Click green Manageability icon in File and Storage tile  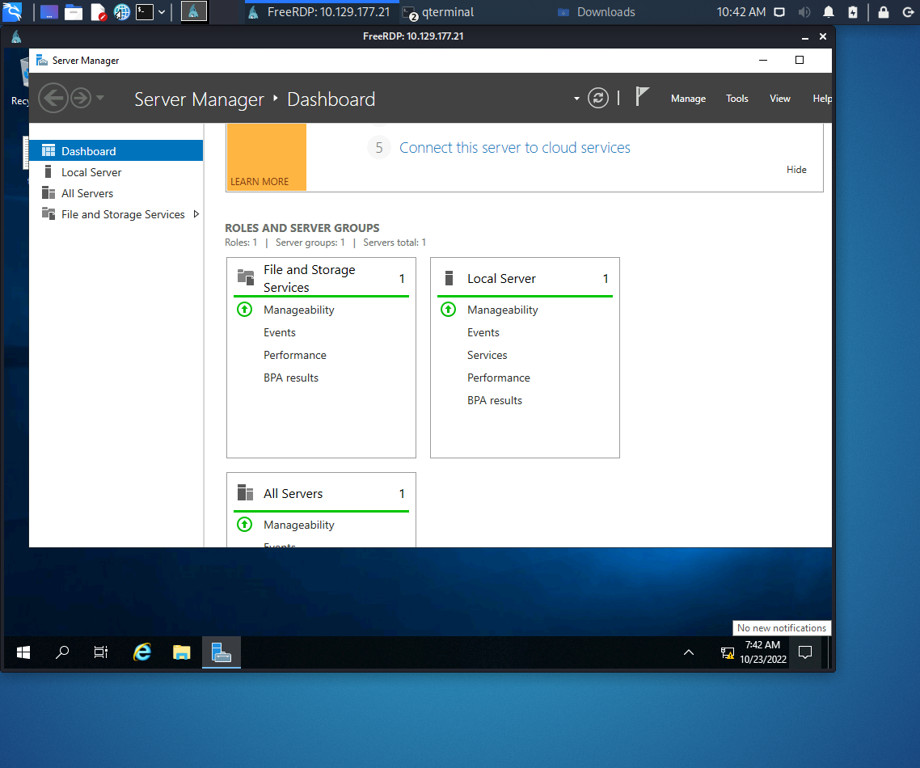[245, 309]
